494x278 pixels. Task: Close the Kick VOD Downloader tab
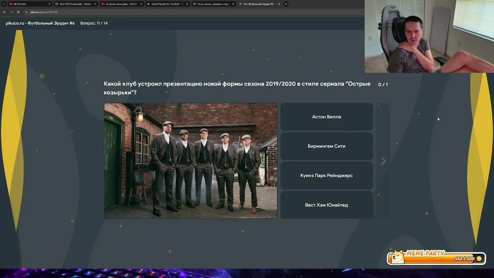(95, 4)
